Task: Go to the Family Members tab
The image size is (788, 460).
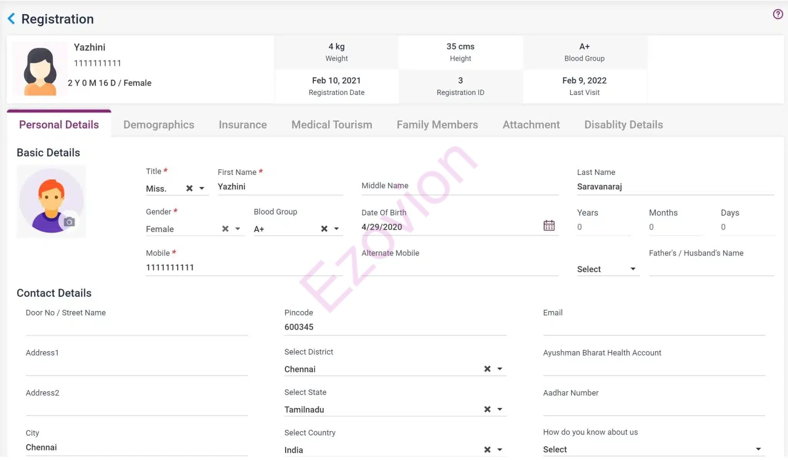Action: point(437,125)
